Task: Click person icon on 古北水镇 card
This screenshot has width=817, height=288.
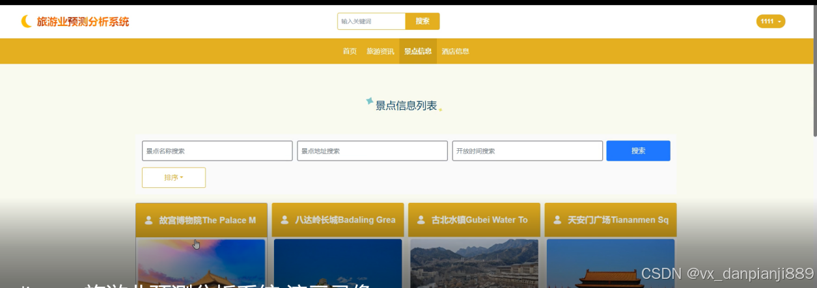Action: pyautogui.click(x=421, y=220)
